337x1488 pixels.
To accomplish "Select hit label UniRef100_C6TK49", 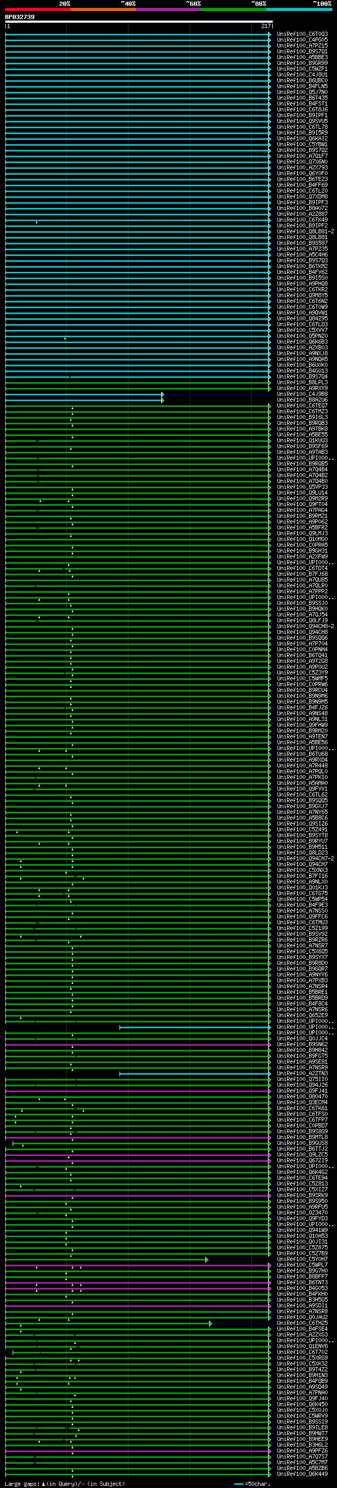I will (302, 220).
